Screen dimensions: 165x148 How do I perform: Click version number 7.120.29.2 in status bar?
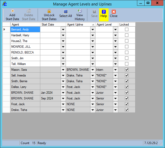pos(151,143)
